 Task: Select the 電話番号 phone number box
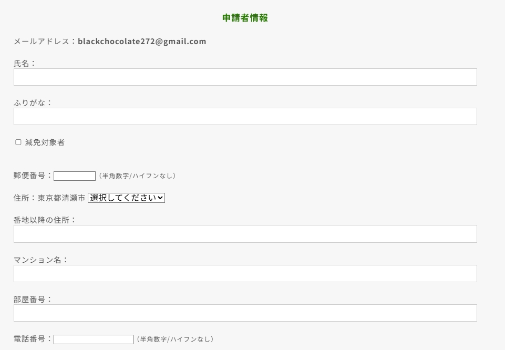pos(94,339)
